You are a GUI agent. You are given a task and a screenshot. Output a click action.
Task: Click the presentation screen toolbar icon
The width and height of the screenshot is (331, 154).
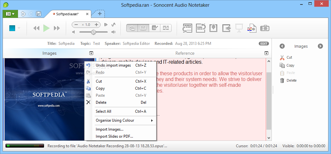click(x=239, y=28)
